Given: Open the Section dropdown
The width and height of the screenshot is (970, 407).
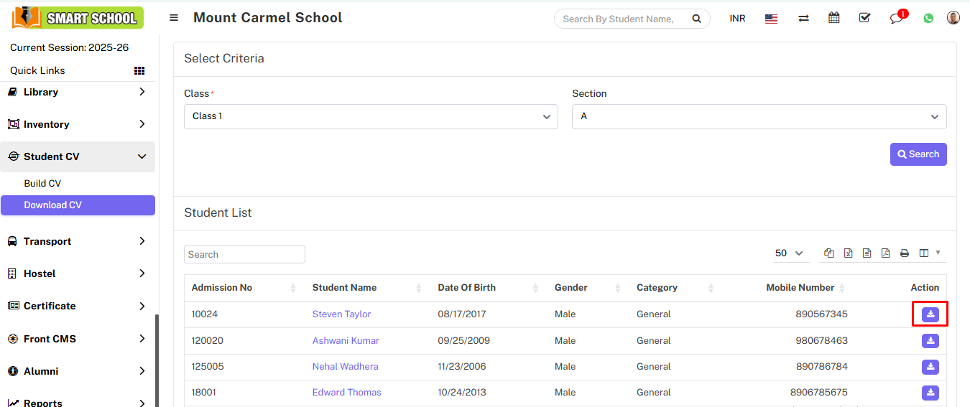Looking at the screenshot, I should [759, 116].
